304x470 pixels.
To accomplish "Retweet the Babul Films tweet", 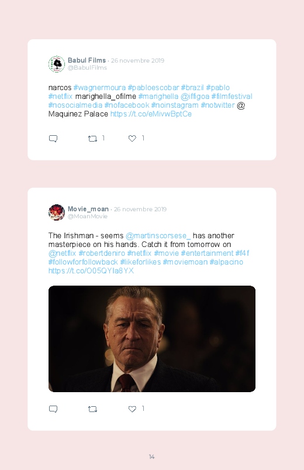I will pos(92,139).
